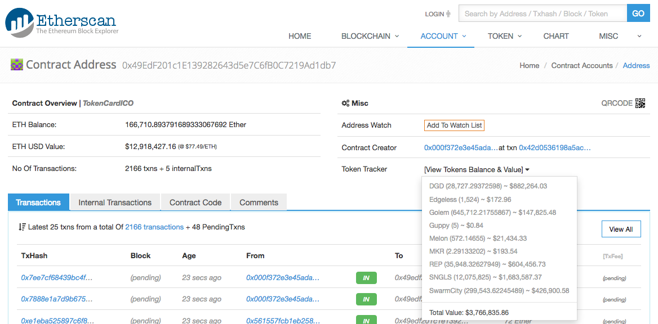Click the login person icon
This screenshot has width=658, height=324.
pyautogui.click(x=448, y=14)
